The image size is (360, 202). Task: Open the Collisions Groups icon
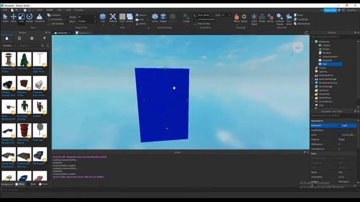pyautogui.click(x=280, y=19)
